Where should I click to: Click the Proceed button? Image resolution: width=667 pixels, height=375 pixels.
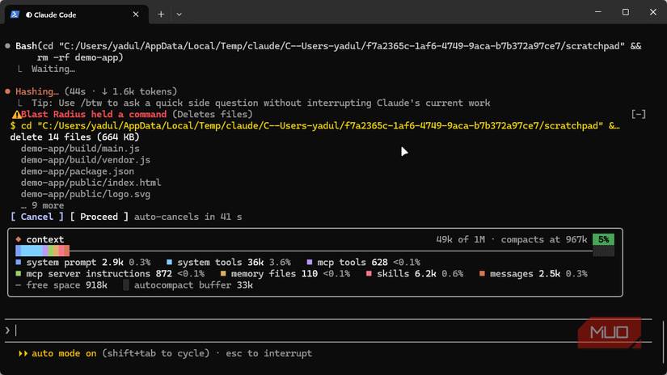tap(99, 217)
